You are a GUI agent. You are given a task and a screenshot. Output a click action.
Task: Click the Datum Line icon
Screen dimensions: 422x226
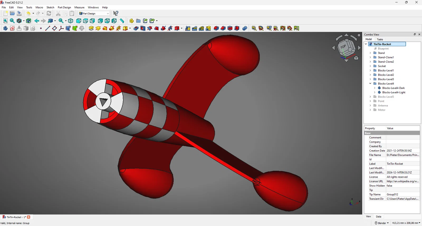pos(47,28)
